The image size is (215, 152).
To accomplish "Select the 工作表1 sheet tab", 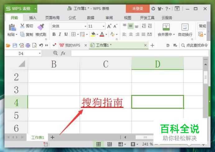I will 37,137.
